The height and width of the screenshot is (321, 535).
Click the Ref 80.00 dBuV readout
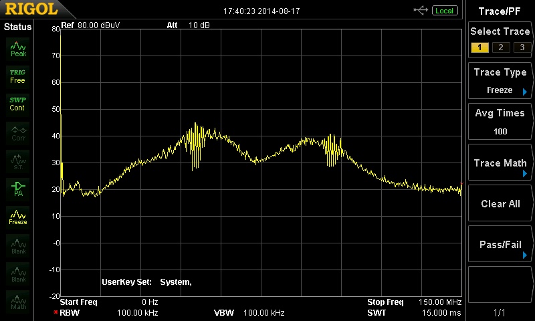[90, 25]
